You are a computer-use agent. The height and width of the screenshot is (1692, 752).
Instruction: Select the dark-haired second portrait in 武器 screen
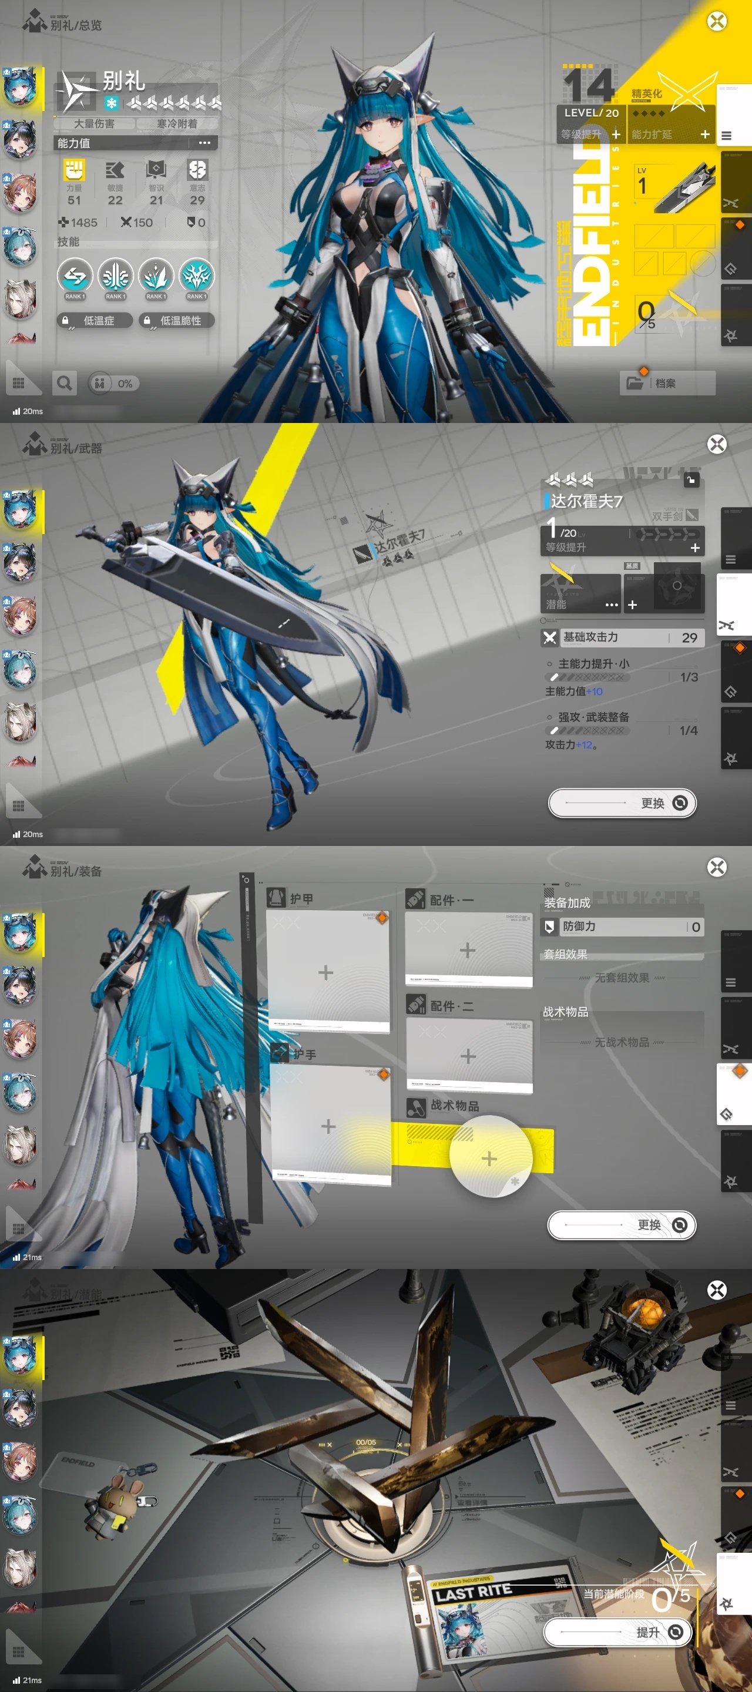pos(20,562)
